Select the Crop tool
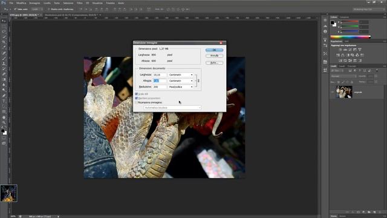This screenshot has width=387, height=218. pos(4,42)
